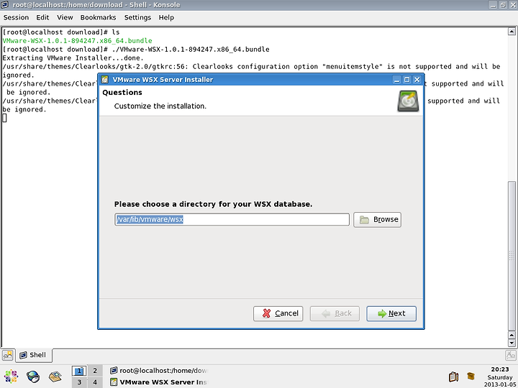Switch to virtual desktop 1

coord(79,371)
